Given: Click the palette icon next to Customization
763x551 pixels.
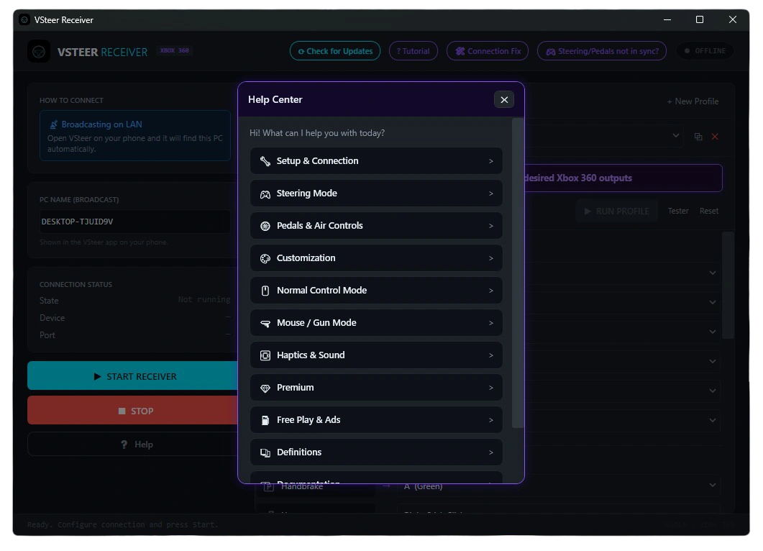Looking at the screenshot, I should [265, 258].
